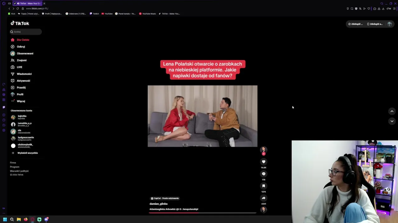Like the video with the heart icon
This screenshot has height=223, width=398.
(x=263, y=162)
